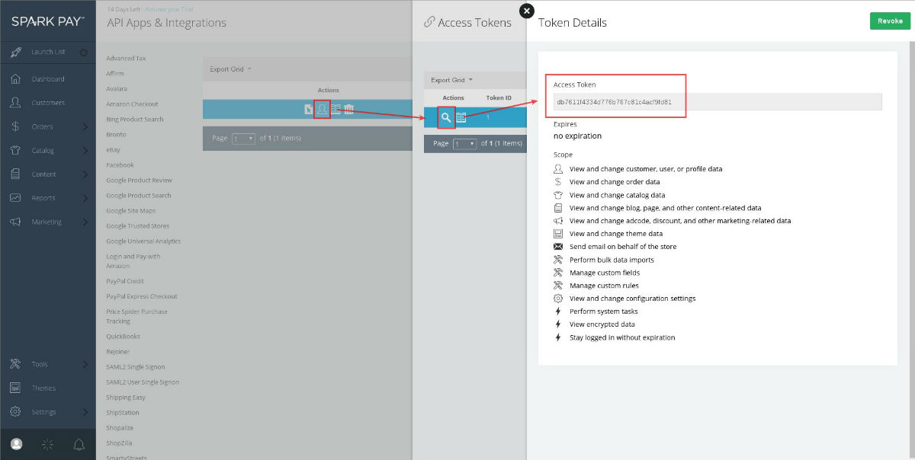Open the Bing Product Search integration

tap(135, 120)
